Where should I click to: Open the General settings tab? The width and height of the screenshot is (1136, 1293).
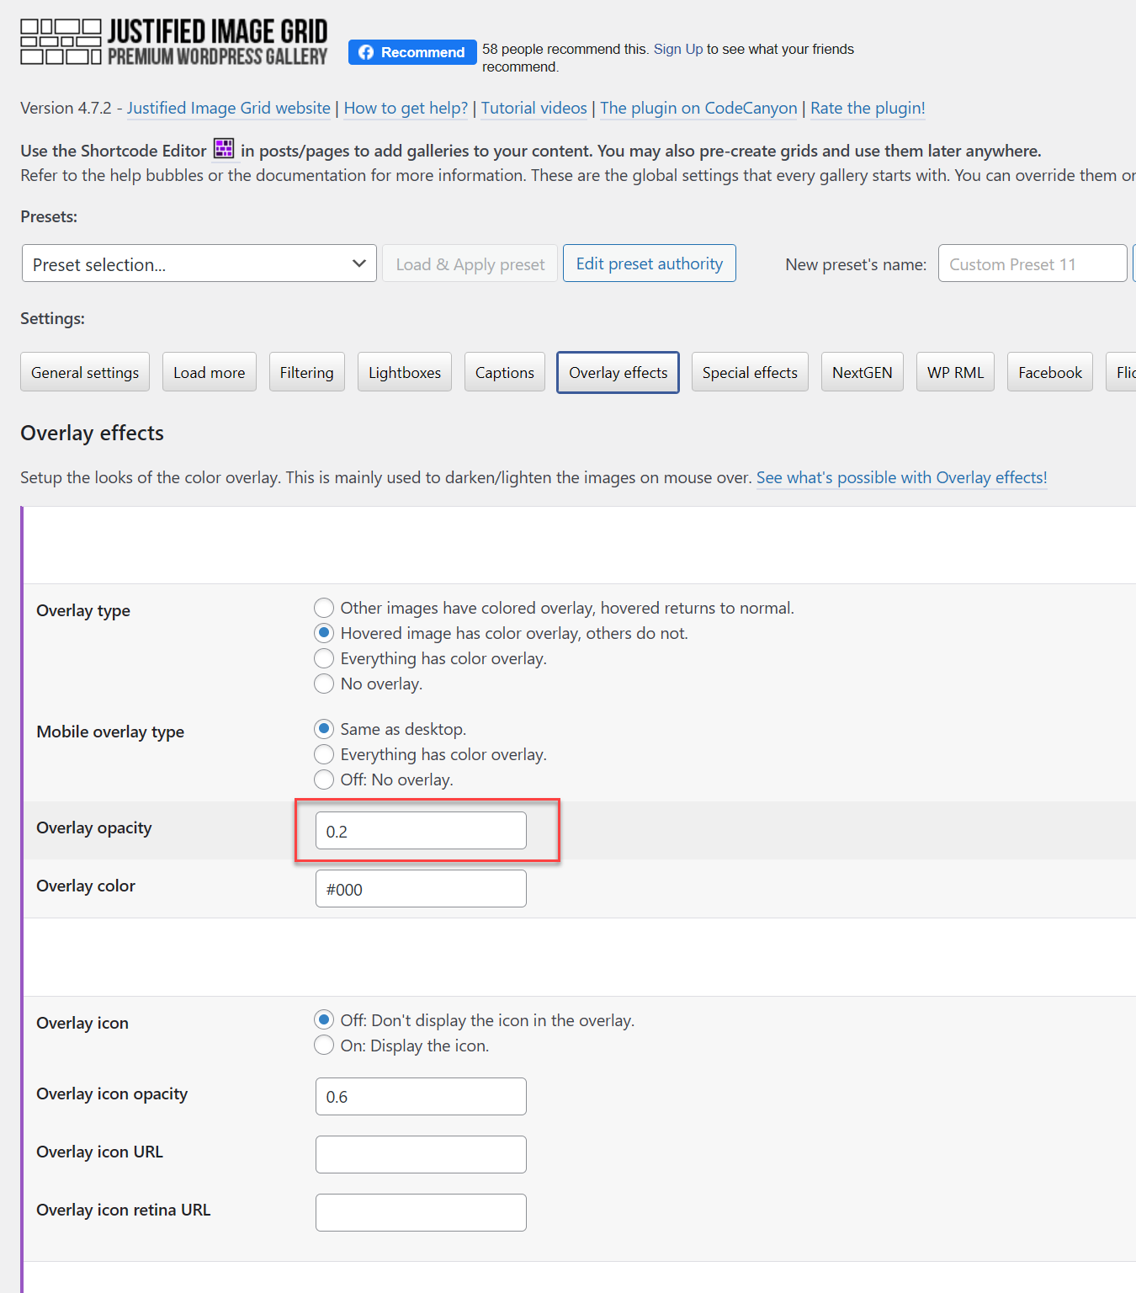pos(85,372)
